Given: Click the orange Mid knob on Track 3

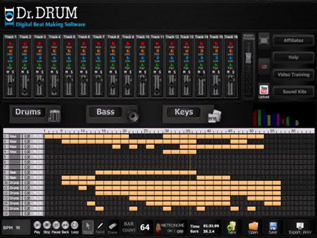Looking at the screenshot, I should (x=40, y=51).
